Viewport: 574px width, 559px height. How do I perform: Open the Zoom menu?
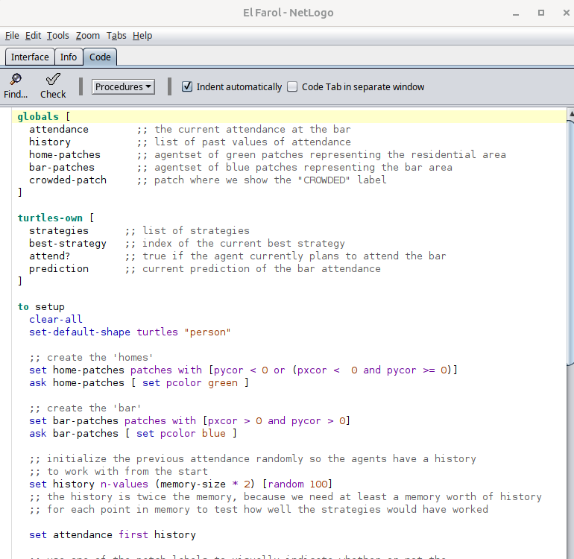click(87, 35)
